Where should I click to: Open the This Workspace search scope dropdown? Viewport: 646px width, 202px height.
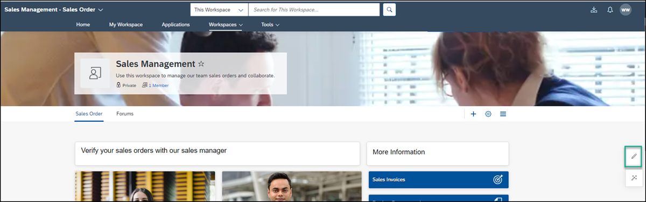[x=219, y=10]
